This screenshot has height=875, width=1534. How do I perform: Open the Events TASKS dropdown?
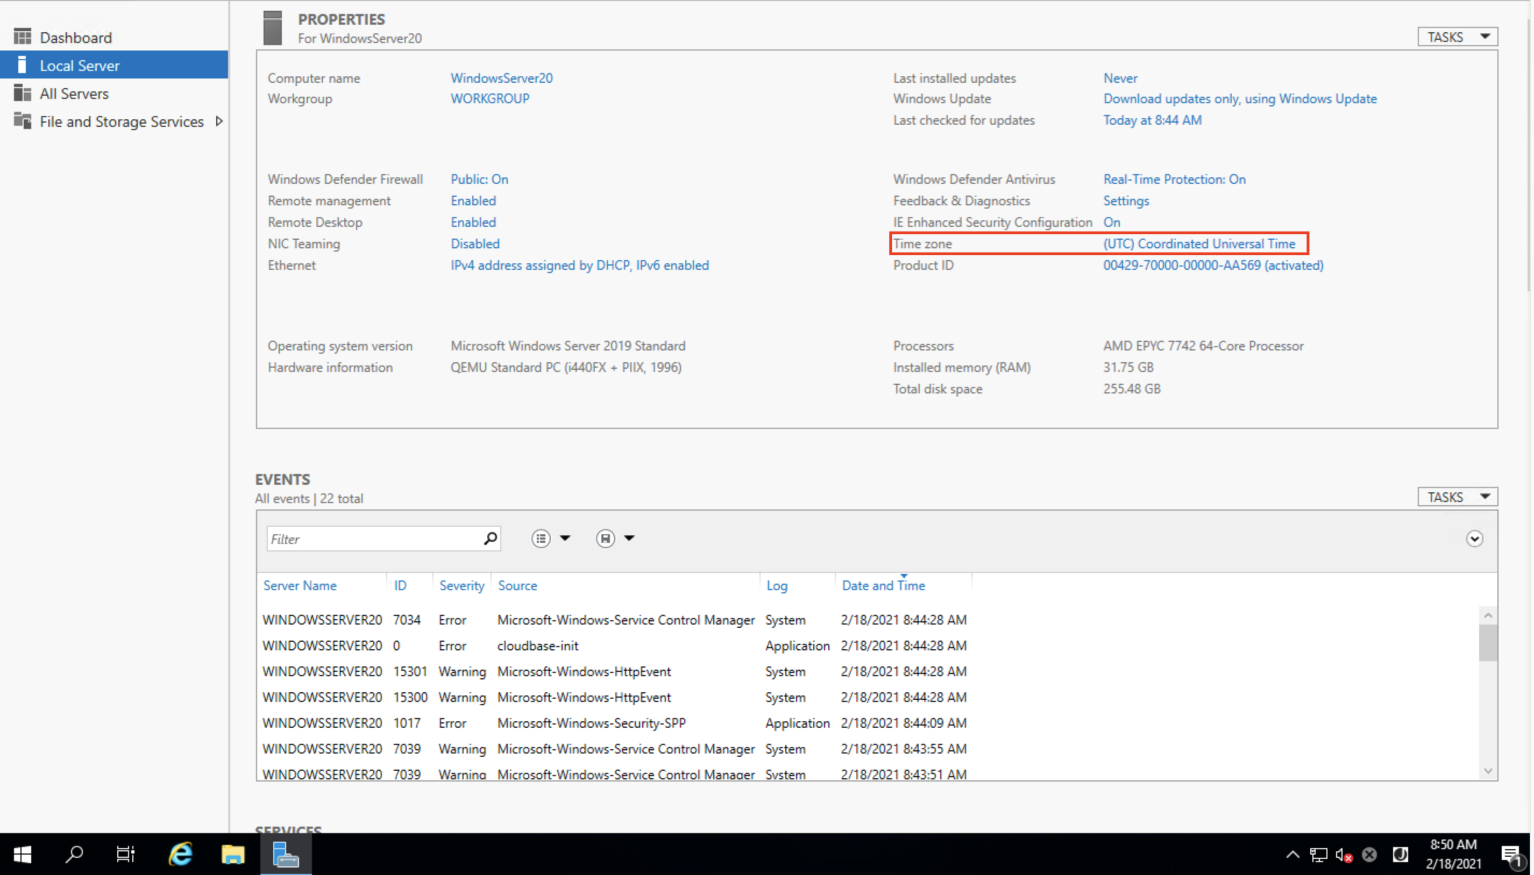point(1457,497)
